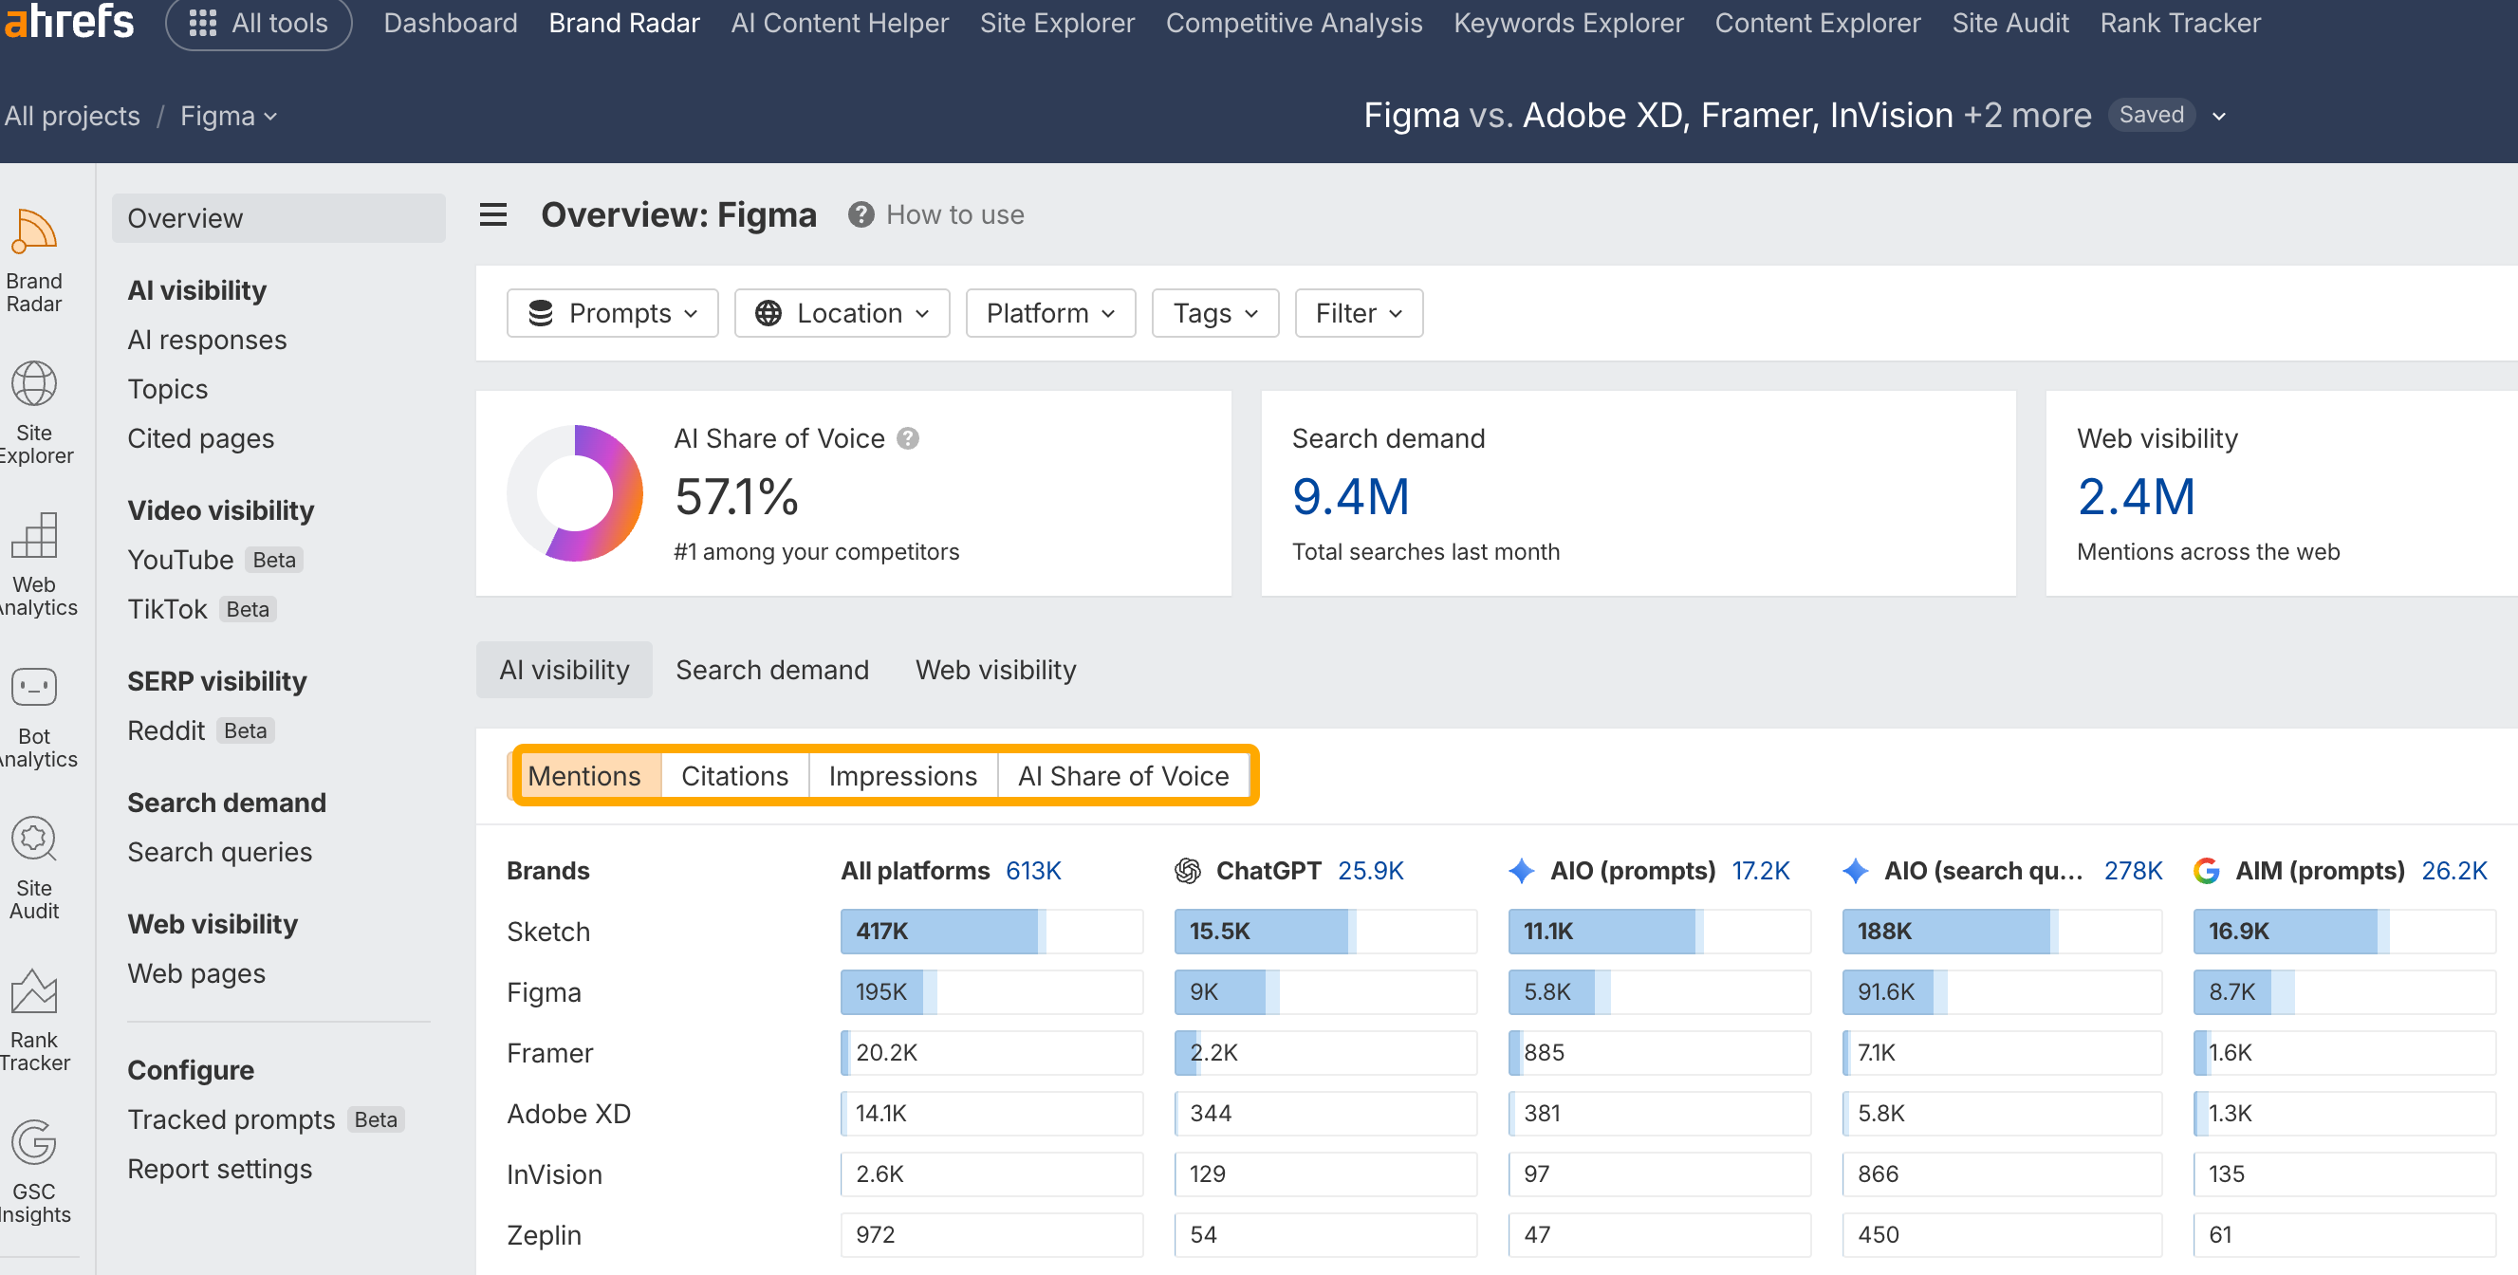Viewport: 2518px width, 1275px height.
Task: Click the Google AIM logo icon
Action: point(2206,871)
